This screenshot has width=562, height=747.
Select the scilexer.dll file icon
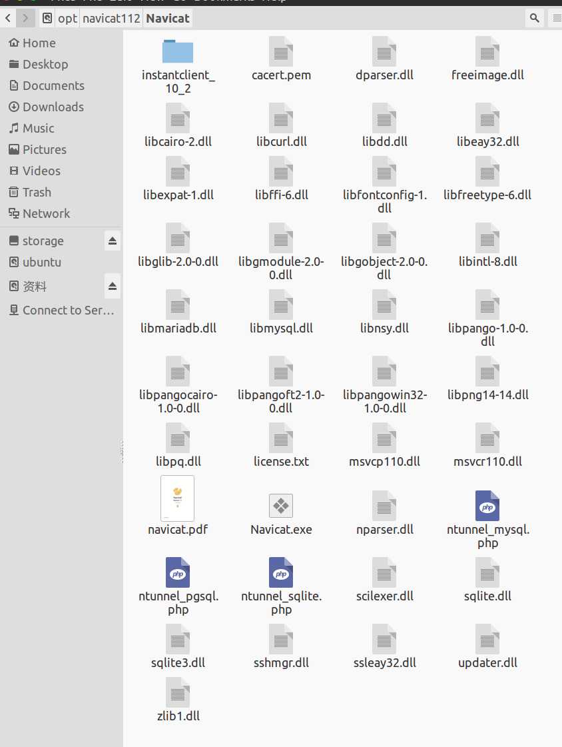384,572
